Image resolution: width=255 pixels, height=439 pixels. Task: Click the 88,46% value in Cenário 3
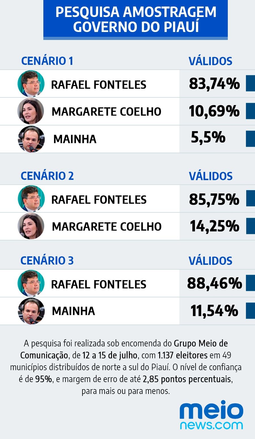pos(214,283)
